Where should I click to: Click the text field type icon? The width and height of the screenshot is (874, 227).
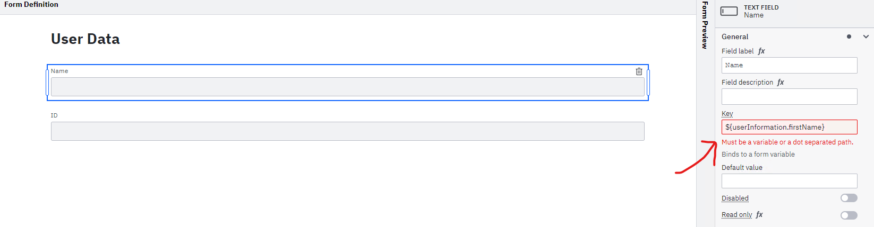click(729, 11)
